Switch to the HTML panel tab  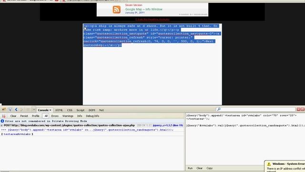[59, 110]
